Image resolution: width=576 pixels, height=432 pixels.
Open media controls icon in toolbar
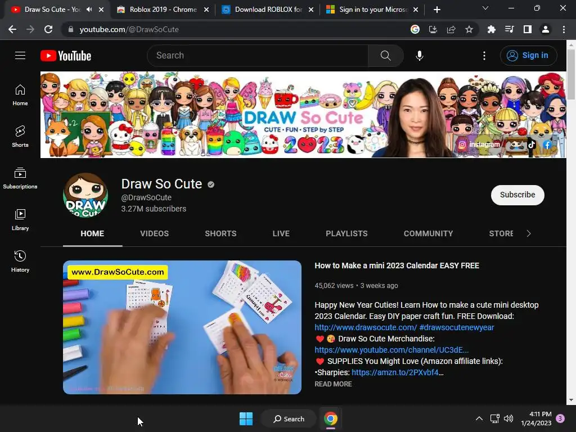pyautogui.click(x=509, y=29)
